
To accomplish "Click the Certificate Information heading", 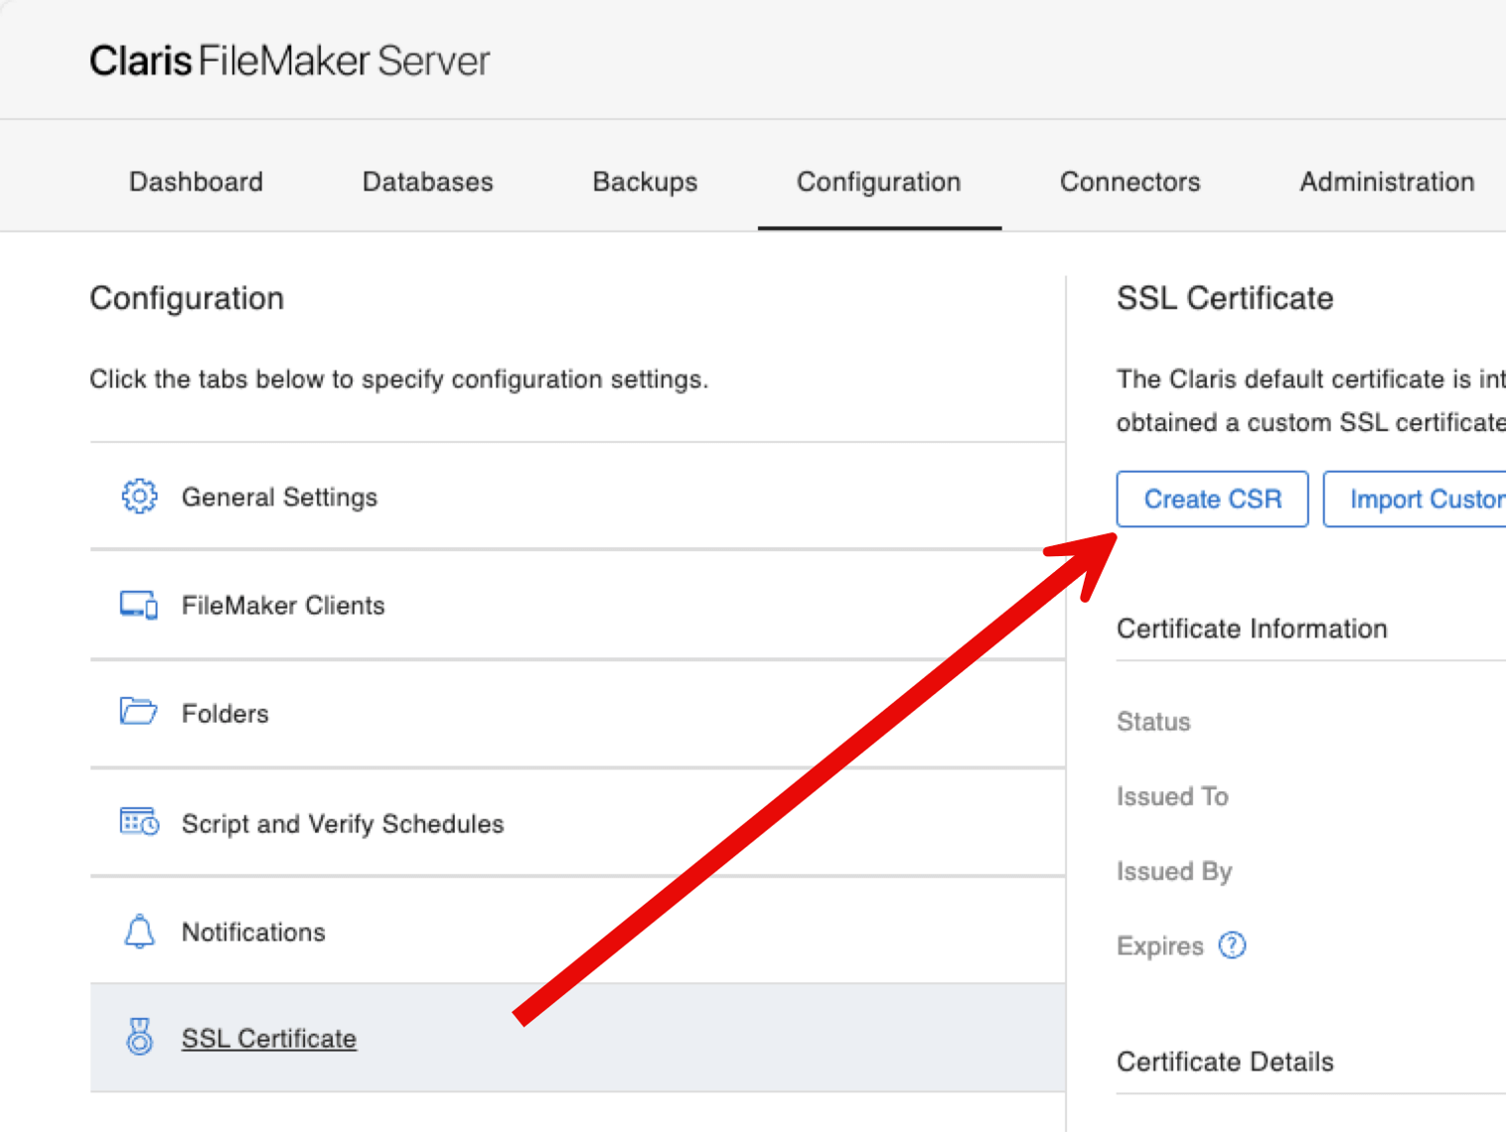I will pos(1252,629).
